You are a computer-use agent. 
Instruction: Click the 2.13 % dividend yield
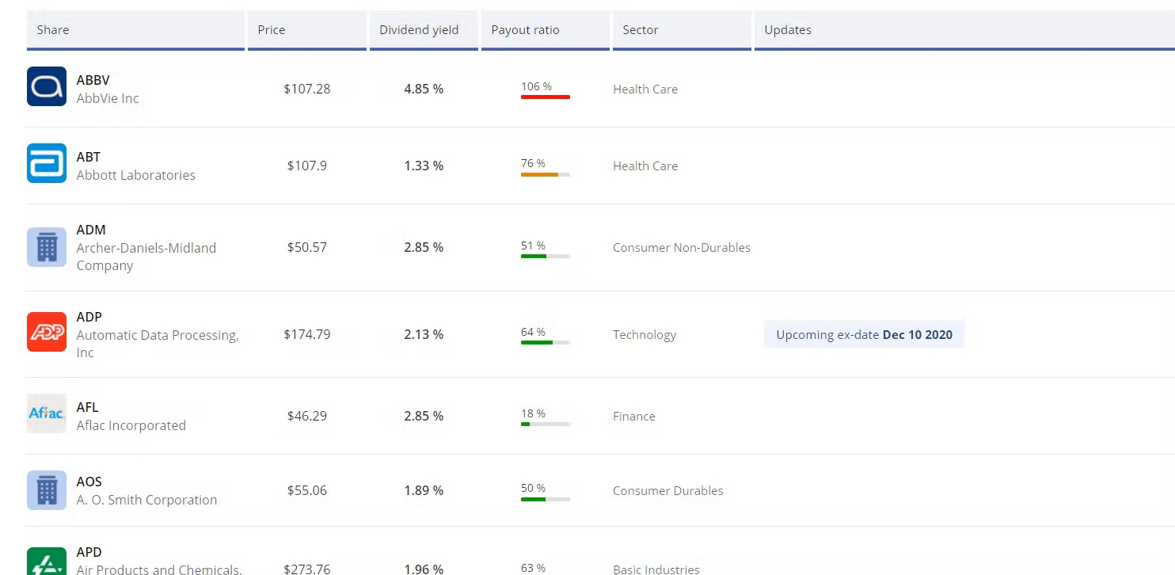coord(424,334)
